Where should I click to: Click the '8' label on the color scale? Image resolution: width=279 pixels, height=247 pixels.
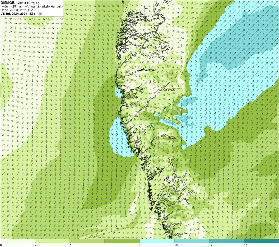click(140, 245)
